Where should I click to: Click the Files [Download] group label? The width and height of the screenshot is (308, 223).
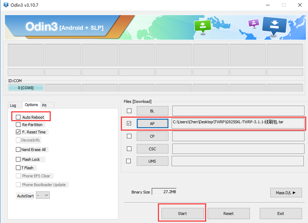137,101
